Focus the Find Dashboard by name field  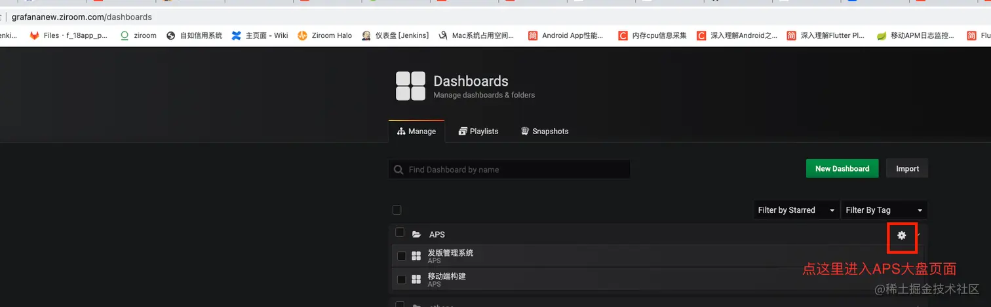point(509,170)
